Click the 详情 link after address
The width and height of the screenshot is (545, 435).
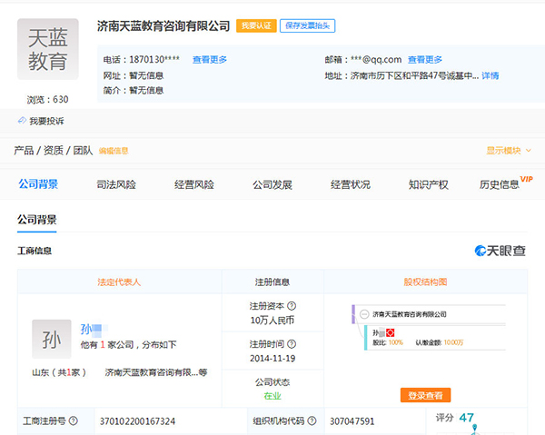(490, 75)
